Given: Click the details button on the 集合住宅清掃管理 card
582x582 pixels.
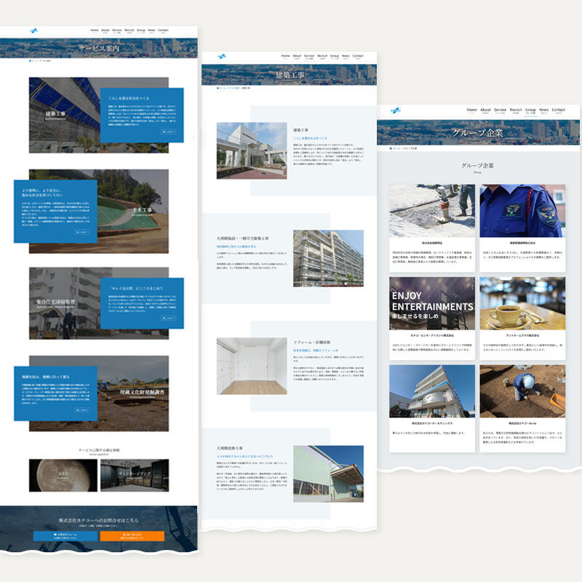Looking at the screenshot, I should click(x=168, y=318).
